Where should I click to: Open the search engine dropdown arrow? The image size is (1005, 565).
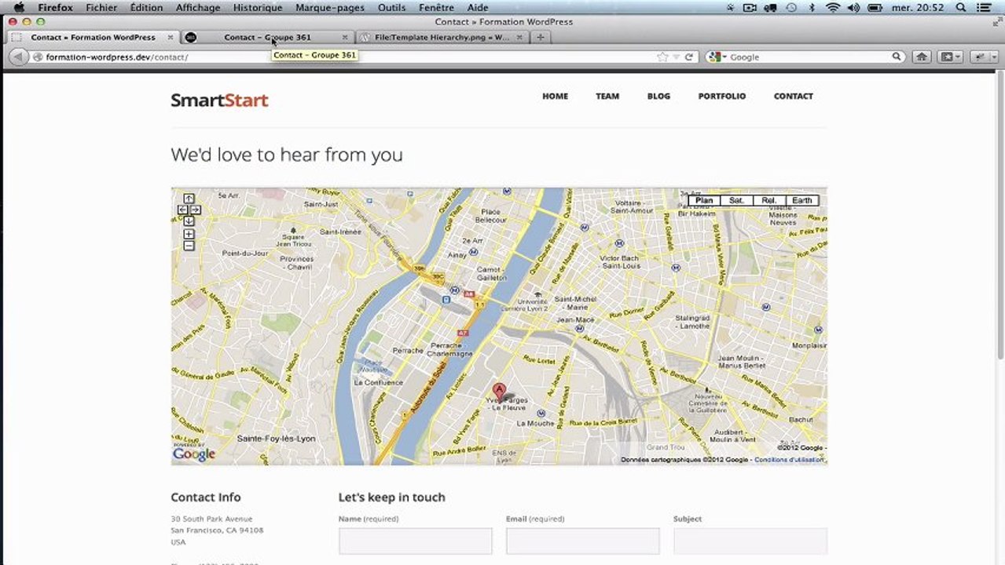pyautogui.click(x=723, y=57)
